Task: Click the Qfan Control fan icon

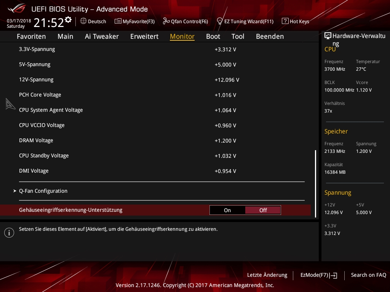Action: (x=166, y=21)
